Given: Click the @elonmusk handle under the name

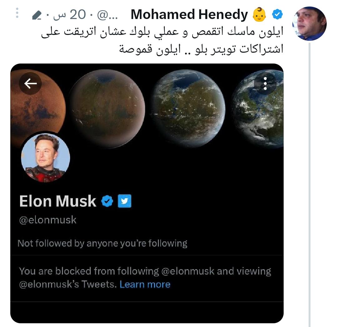Looking at the screenshot, I should pyautogui.click(x=48, y=220).
